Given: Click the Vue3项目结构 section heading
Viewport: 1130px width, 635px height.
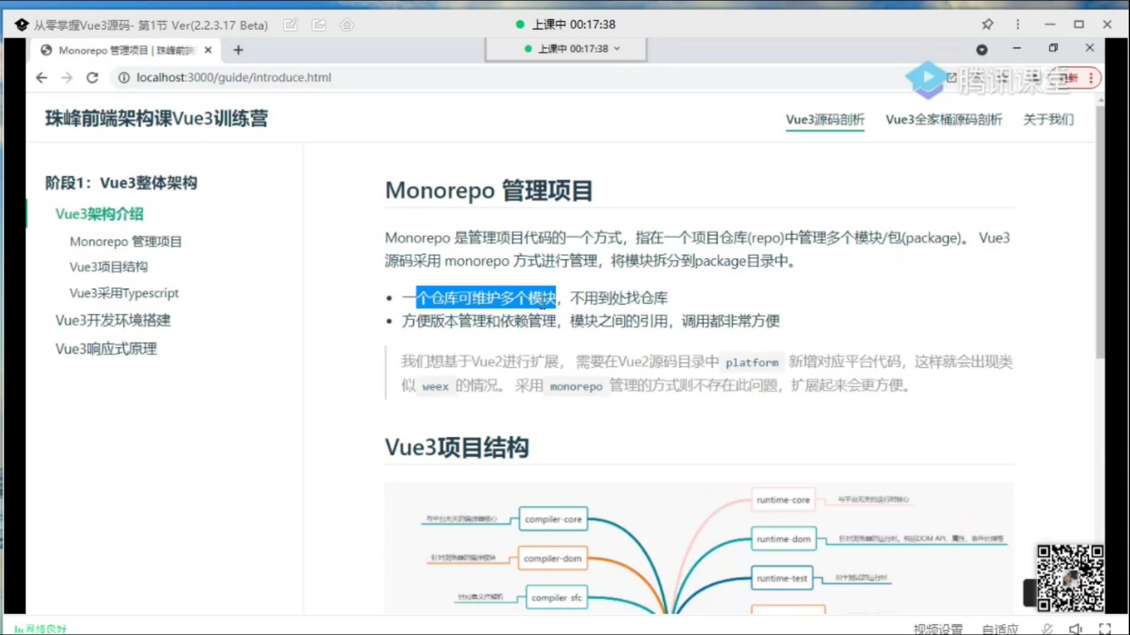Looking at the screenshot, I should click(457, 447).
